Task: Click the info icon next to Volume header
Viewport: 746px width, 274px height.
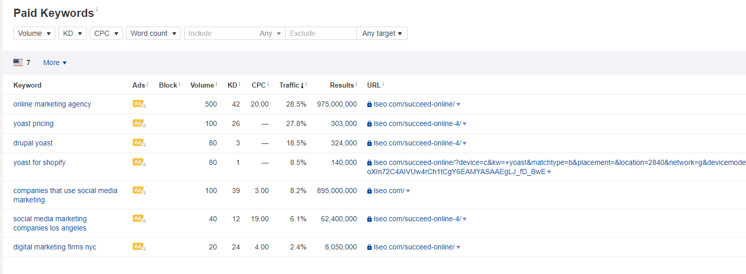Action: pos(216,84)
